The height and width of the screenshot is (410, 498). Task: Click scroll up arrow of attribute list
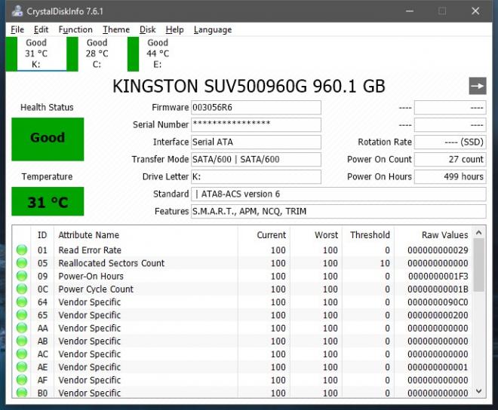click(x=478, y=233)
